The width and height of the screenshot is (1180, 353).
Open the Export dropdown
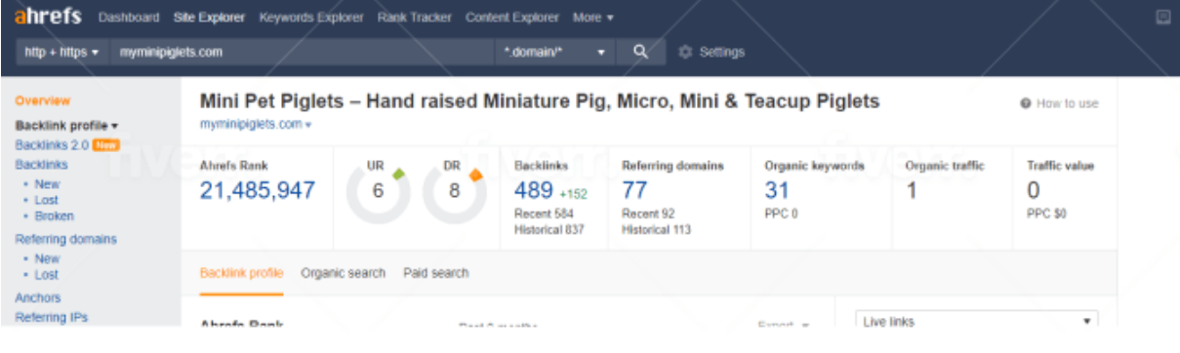(x=784, y=326)
